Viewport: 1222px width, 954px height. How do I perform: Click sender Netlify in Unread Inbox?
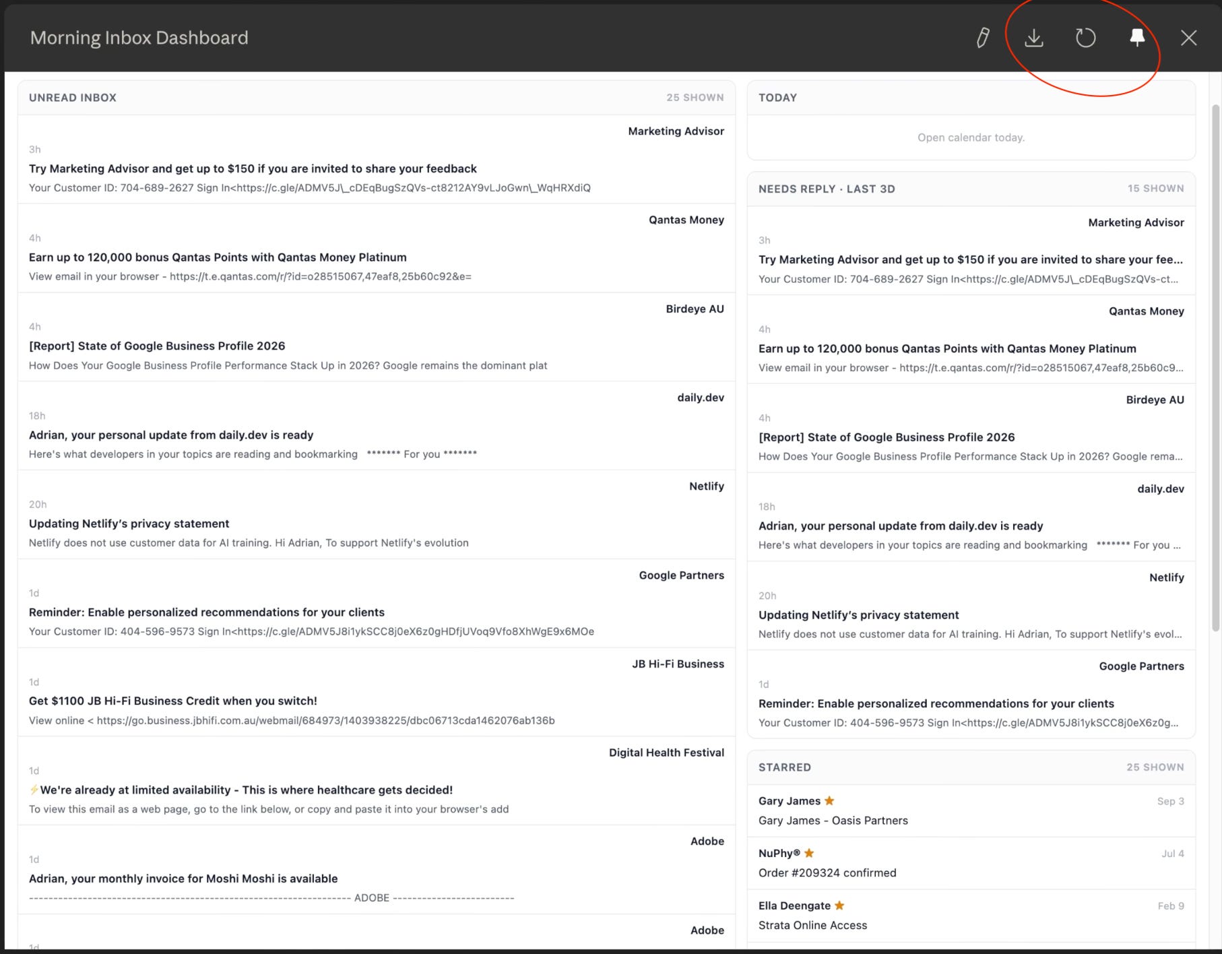click(707, 486)
